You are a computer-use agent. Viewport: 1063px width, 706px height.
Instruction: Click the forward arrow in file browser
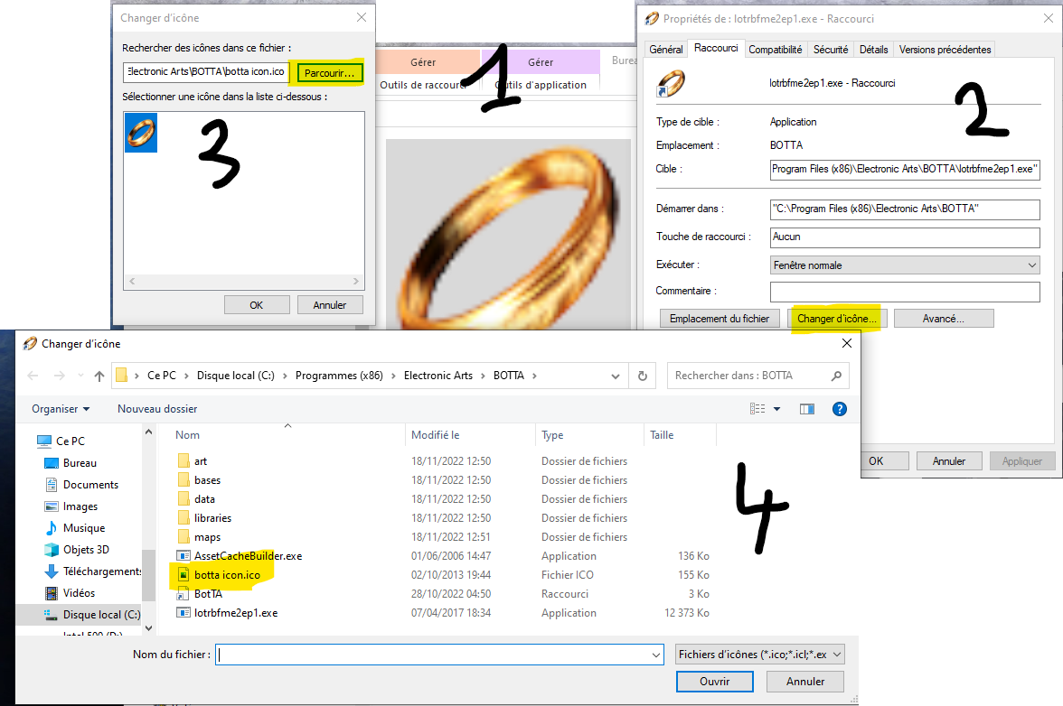point(59,376)
